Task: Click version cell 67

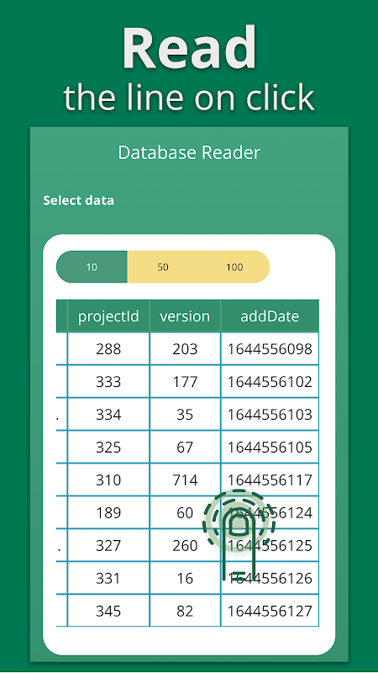Action: pyautogui.click(x=185, y=448)
